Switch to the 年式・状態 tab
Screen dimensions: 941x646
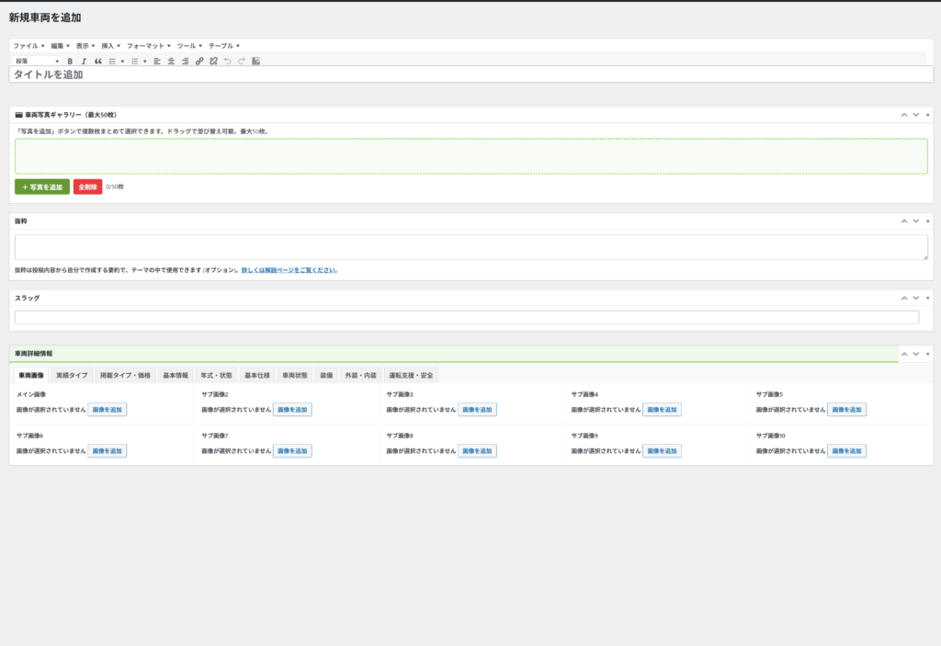click(x=217, y=375)
